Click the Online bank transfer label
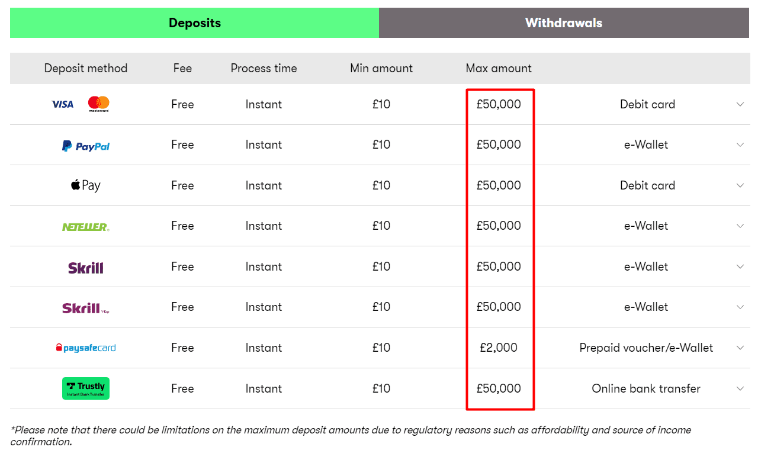 coord(646,388)
